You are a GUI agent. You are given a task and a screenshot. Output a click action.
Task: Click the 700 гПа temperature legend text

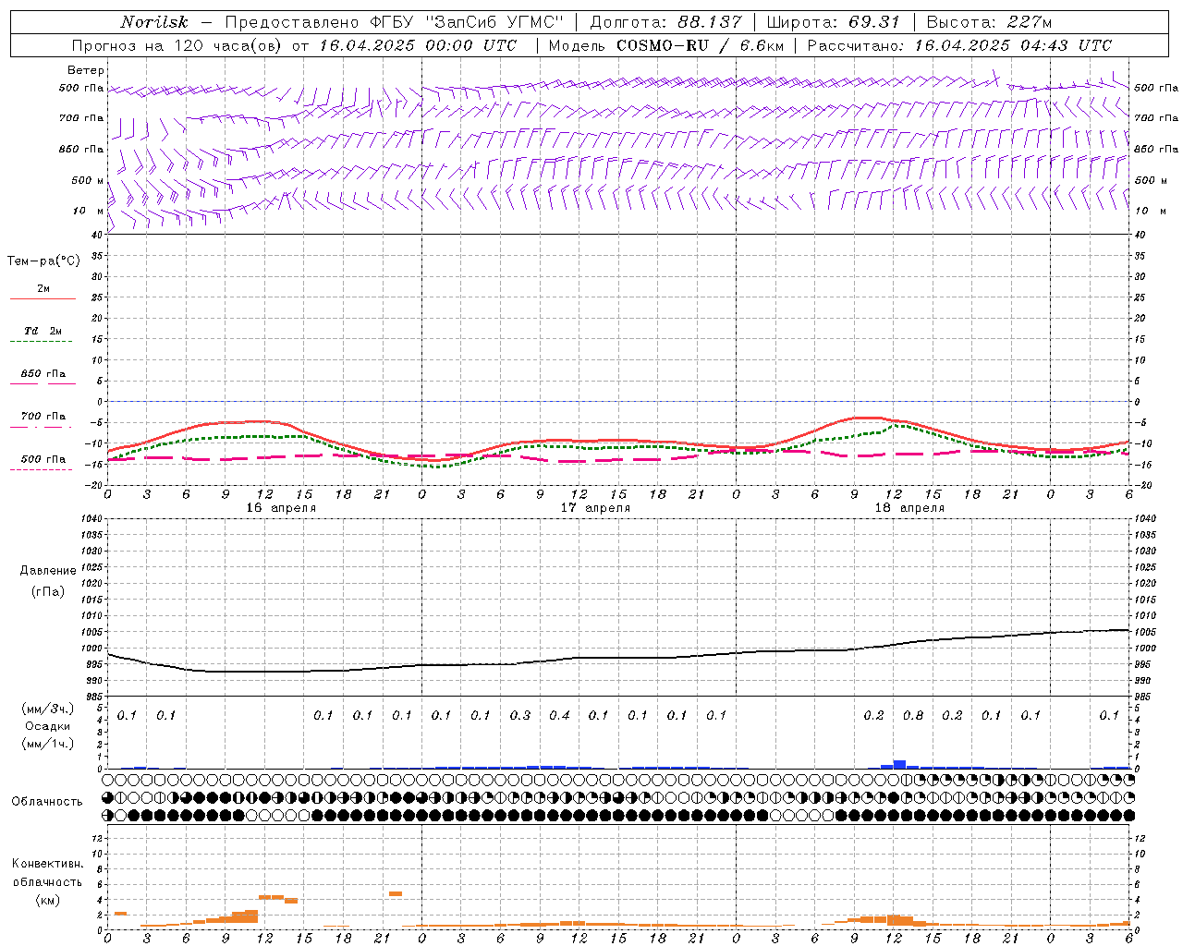coord(43,417)
